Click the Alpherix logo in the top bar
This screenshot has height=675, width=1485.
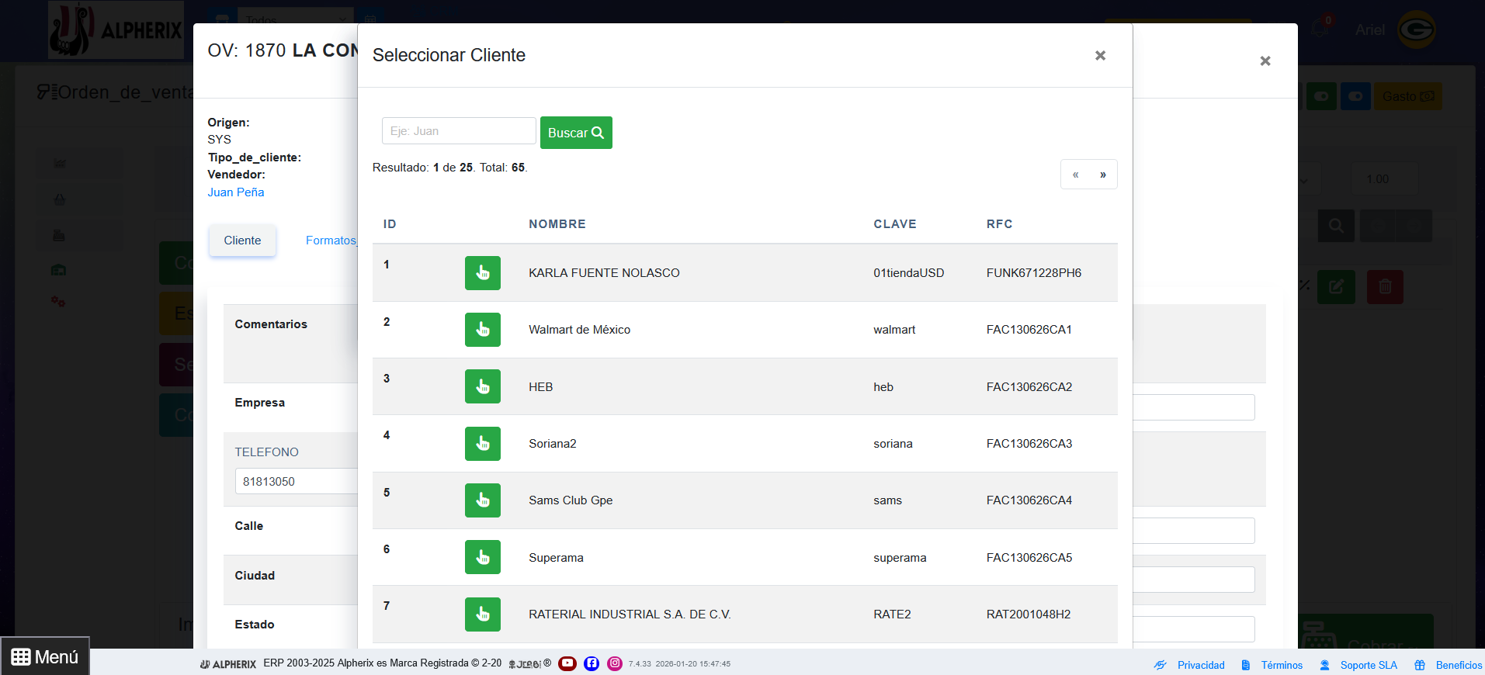(116, 30)
